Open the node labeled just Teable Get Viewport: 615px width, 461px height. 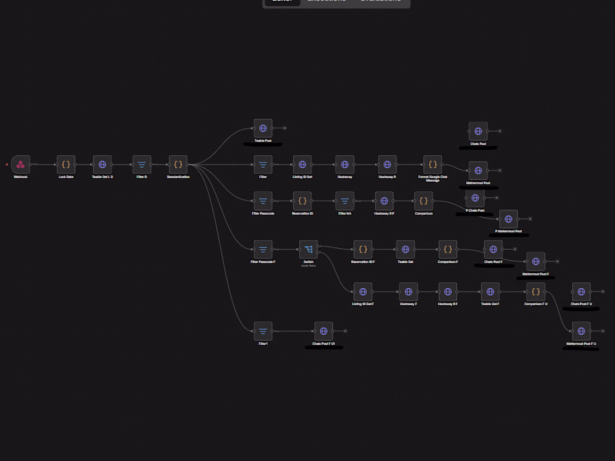pos(405,249)
